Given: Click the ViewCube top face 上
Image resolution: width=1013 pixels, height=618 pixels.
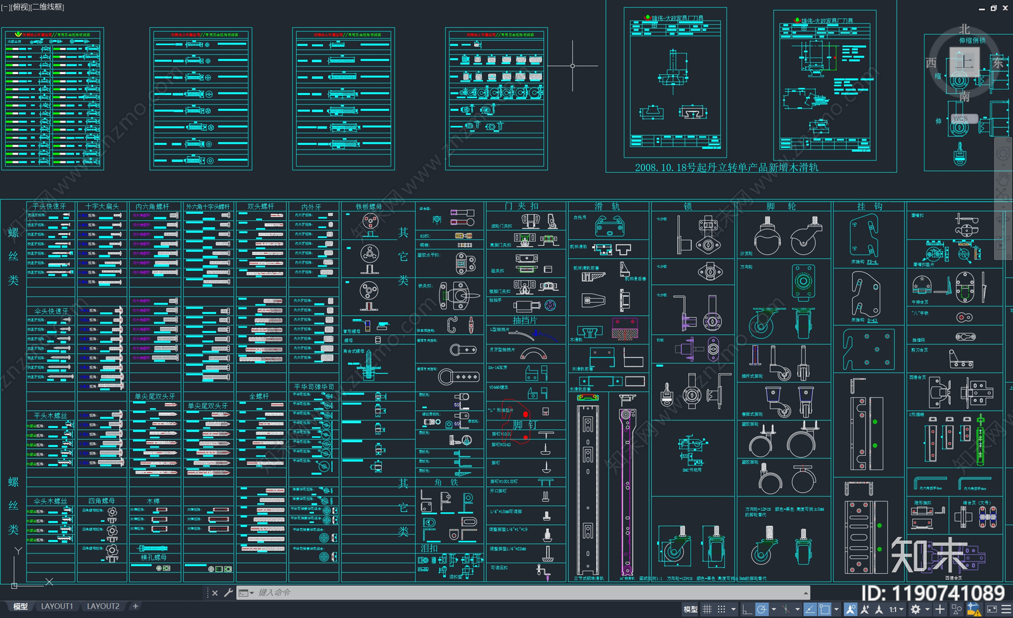Looking at the screenshot, I should 964,62.
